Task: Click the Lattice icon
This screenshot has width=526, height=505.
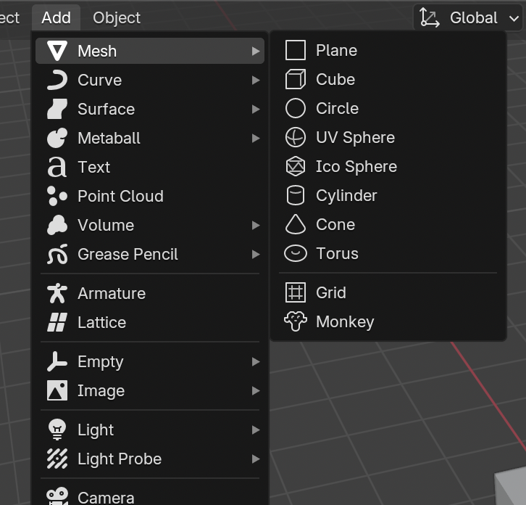Action: tap(57, 322)
